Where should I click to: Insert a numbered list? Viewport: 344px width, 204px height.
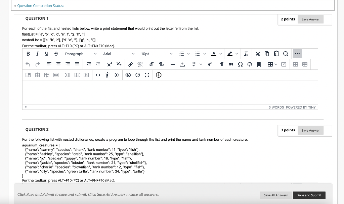click(x=198, y=54)
